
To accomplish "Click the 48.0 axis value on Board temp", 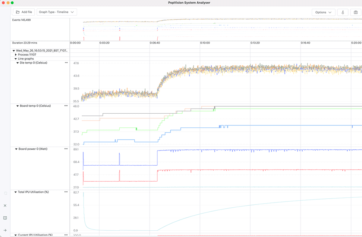I will (x=76, y=106).
